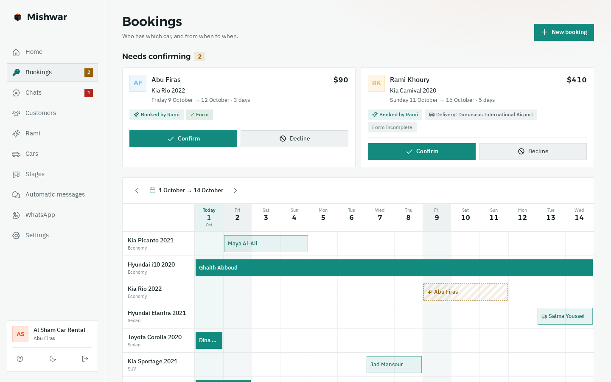The image size is (611, 382).
Task: Confirm Abu Firas's Kia Rio booking
Action: click(183, 139)
